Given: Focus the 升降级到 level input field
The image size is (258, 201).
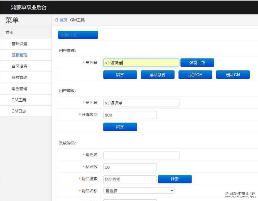Looking at the screenshot, I should [x=130, y=115].
